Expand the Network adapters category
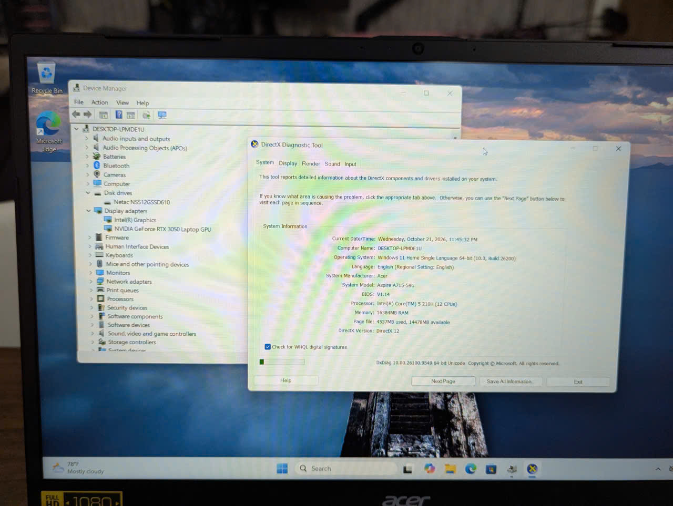Viewport: 673px width, 506px height. point(90,282)
